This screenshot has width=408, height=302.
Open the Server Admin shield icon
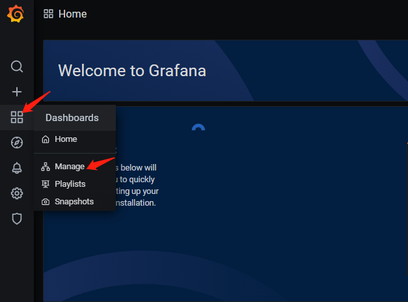[17, 219]
